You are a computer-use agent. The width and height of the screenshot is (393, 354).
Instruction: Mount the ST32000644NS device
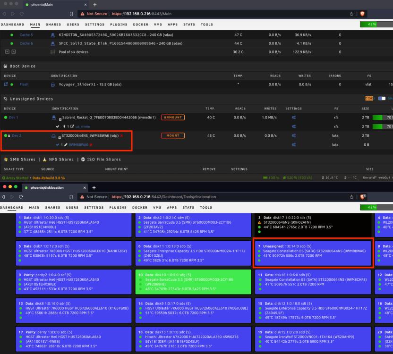point(173,135)
